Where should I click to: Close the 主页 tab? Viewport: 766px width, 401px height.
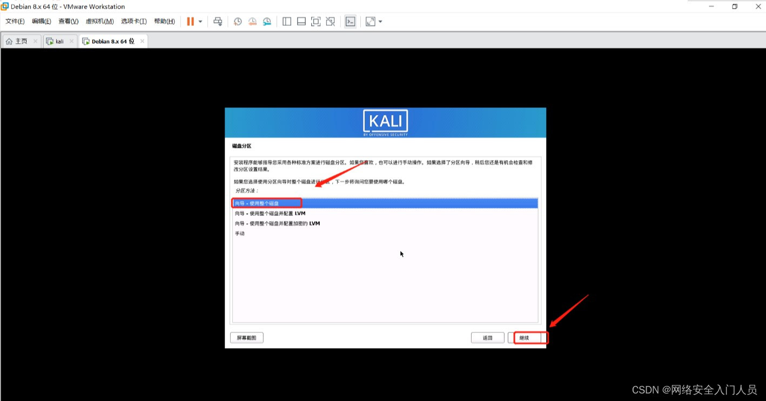[x=36, y=41]
